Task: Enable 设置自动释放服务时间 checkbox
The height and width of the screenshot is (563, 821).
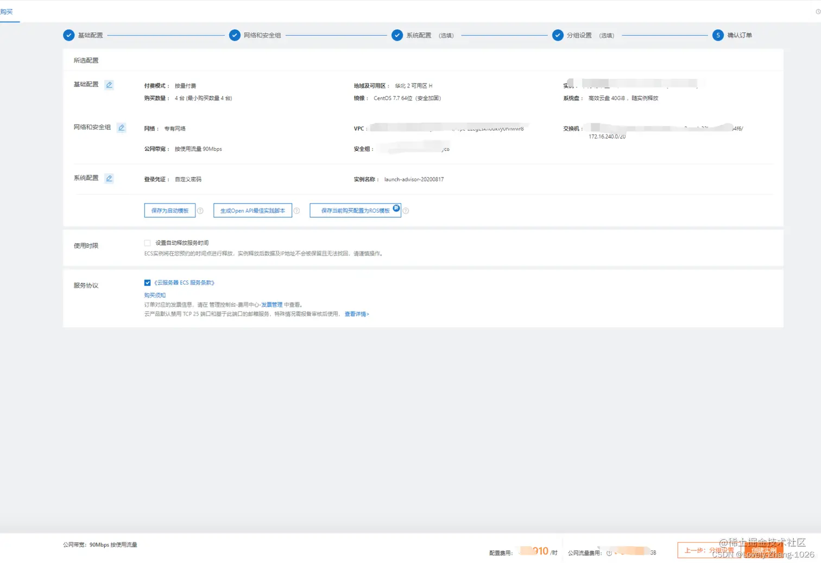Action: (x=147, y=243)
